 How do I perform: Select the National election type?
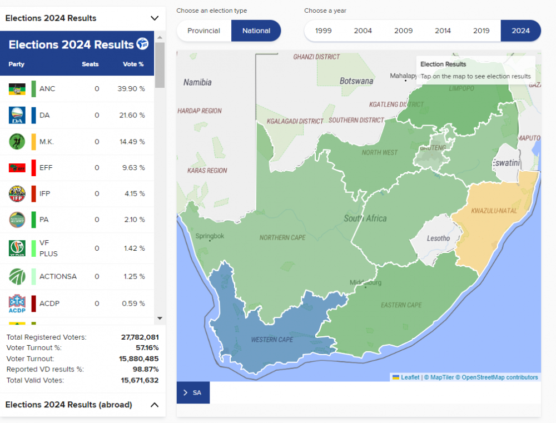coord(256,31)
